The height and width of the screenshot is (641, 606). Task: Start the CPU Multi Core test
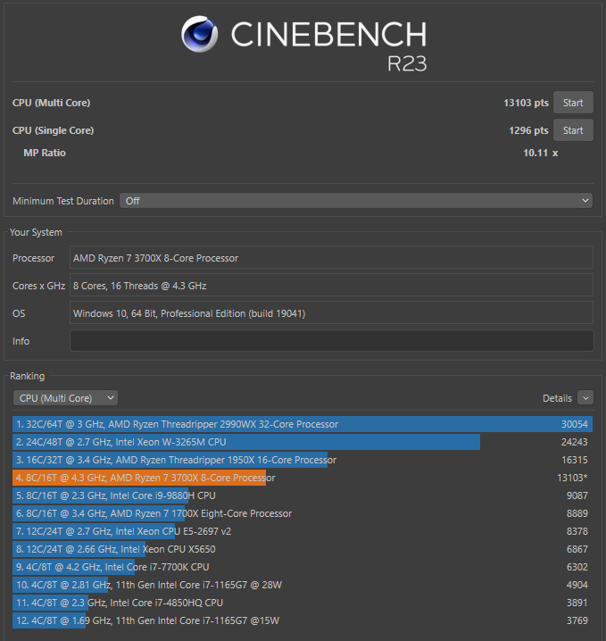(x=573, y=103)
